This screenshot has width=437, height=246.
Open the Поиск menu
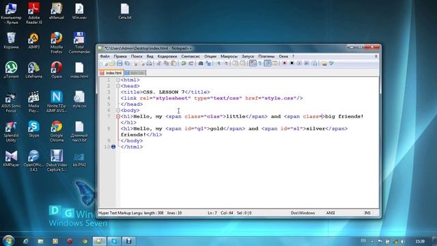point(137,56)
